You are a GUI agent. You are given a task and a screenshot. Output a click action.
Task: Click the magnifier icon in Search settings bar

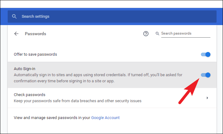pyautogui.click(x=14, y=17)
